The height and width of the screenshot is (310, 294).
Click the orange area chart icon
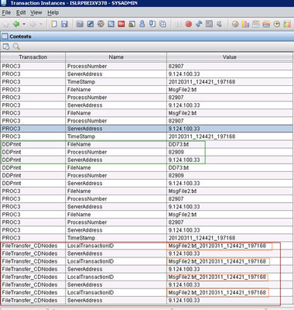266,24
